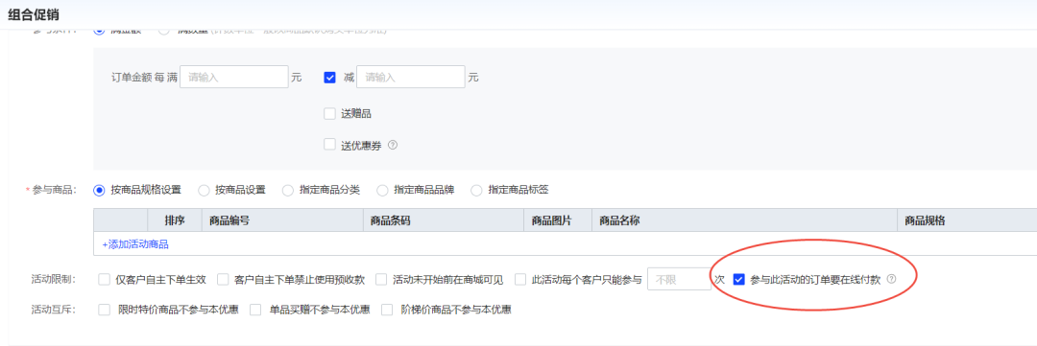
Task: Check 活动未开始前在商城可见 option
Action: pos(381,279)
